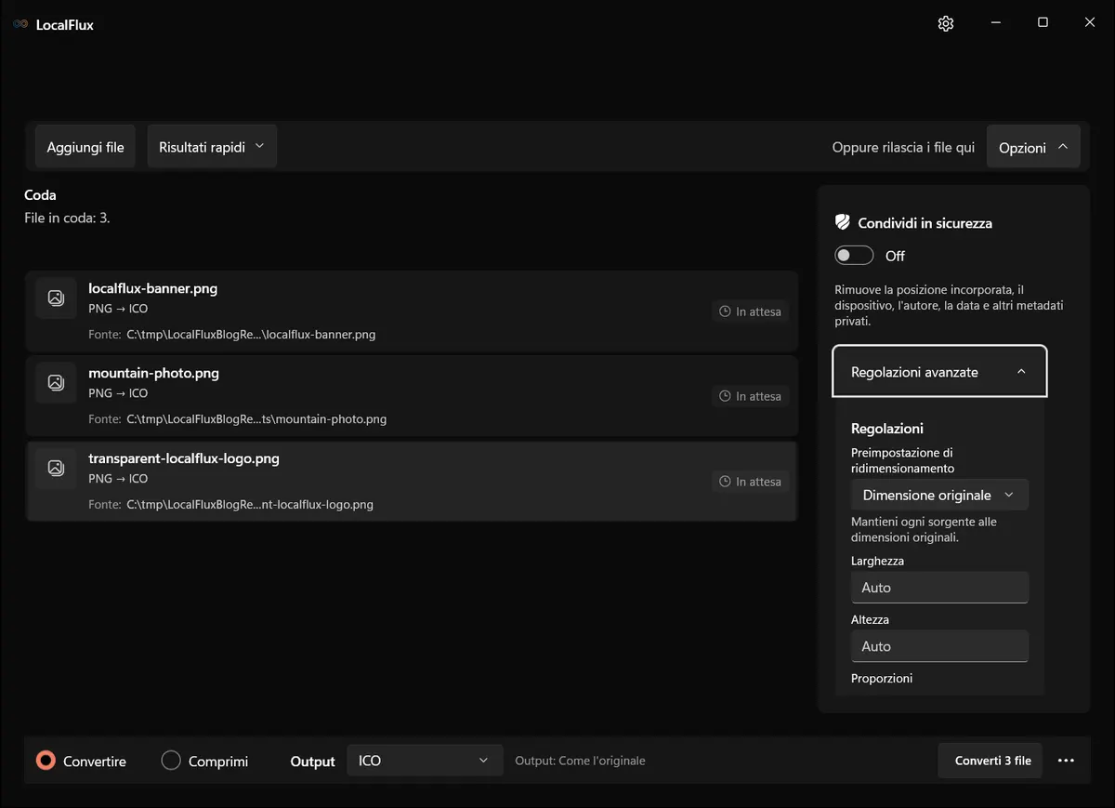Click the Larghezza input field
The image size is (1115, 808).
coord(939,588)
